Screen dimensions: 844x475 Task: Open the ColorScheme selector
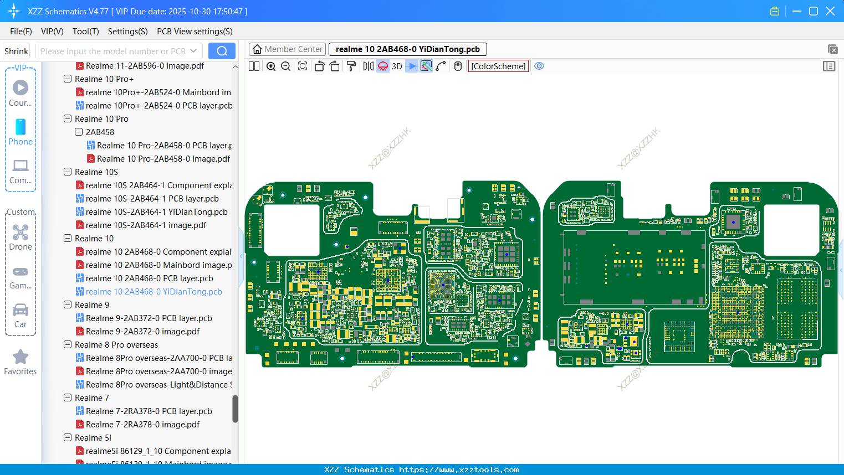[x=498, y=66]
